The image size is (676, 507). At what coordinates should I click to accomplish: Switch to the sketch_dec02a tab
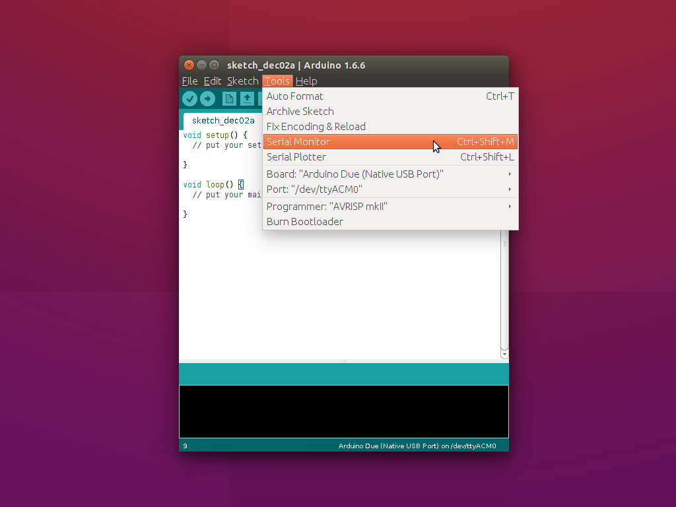[x=223, y=121]
